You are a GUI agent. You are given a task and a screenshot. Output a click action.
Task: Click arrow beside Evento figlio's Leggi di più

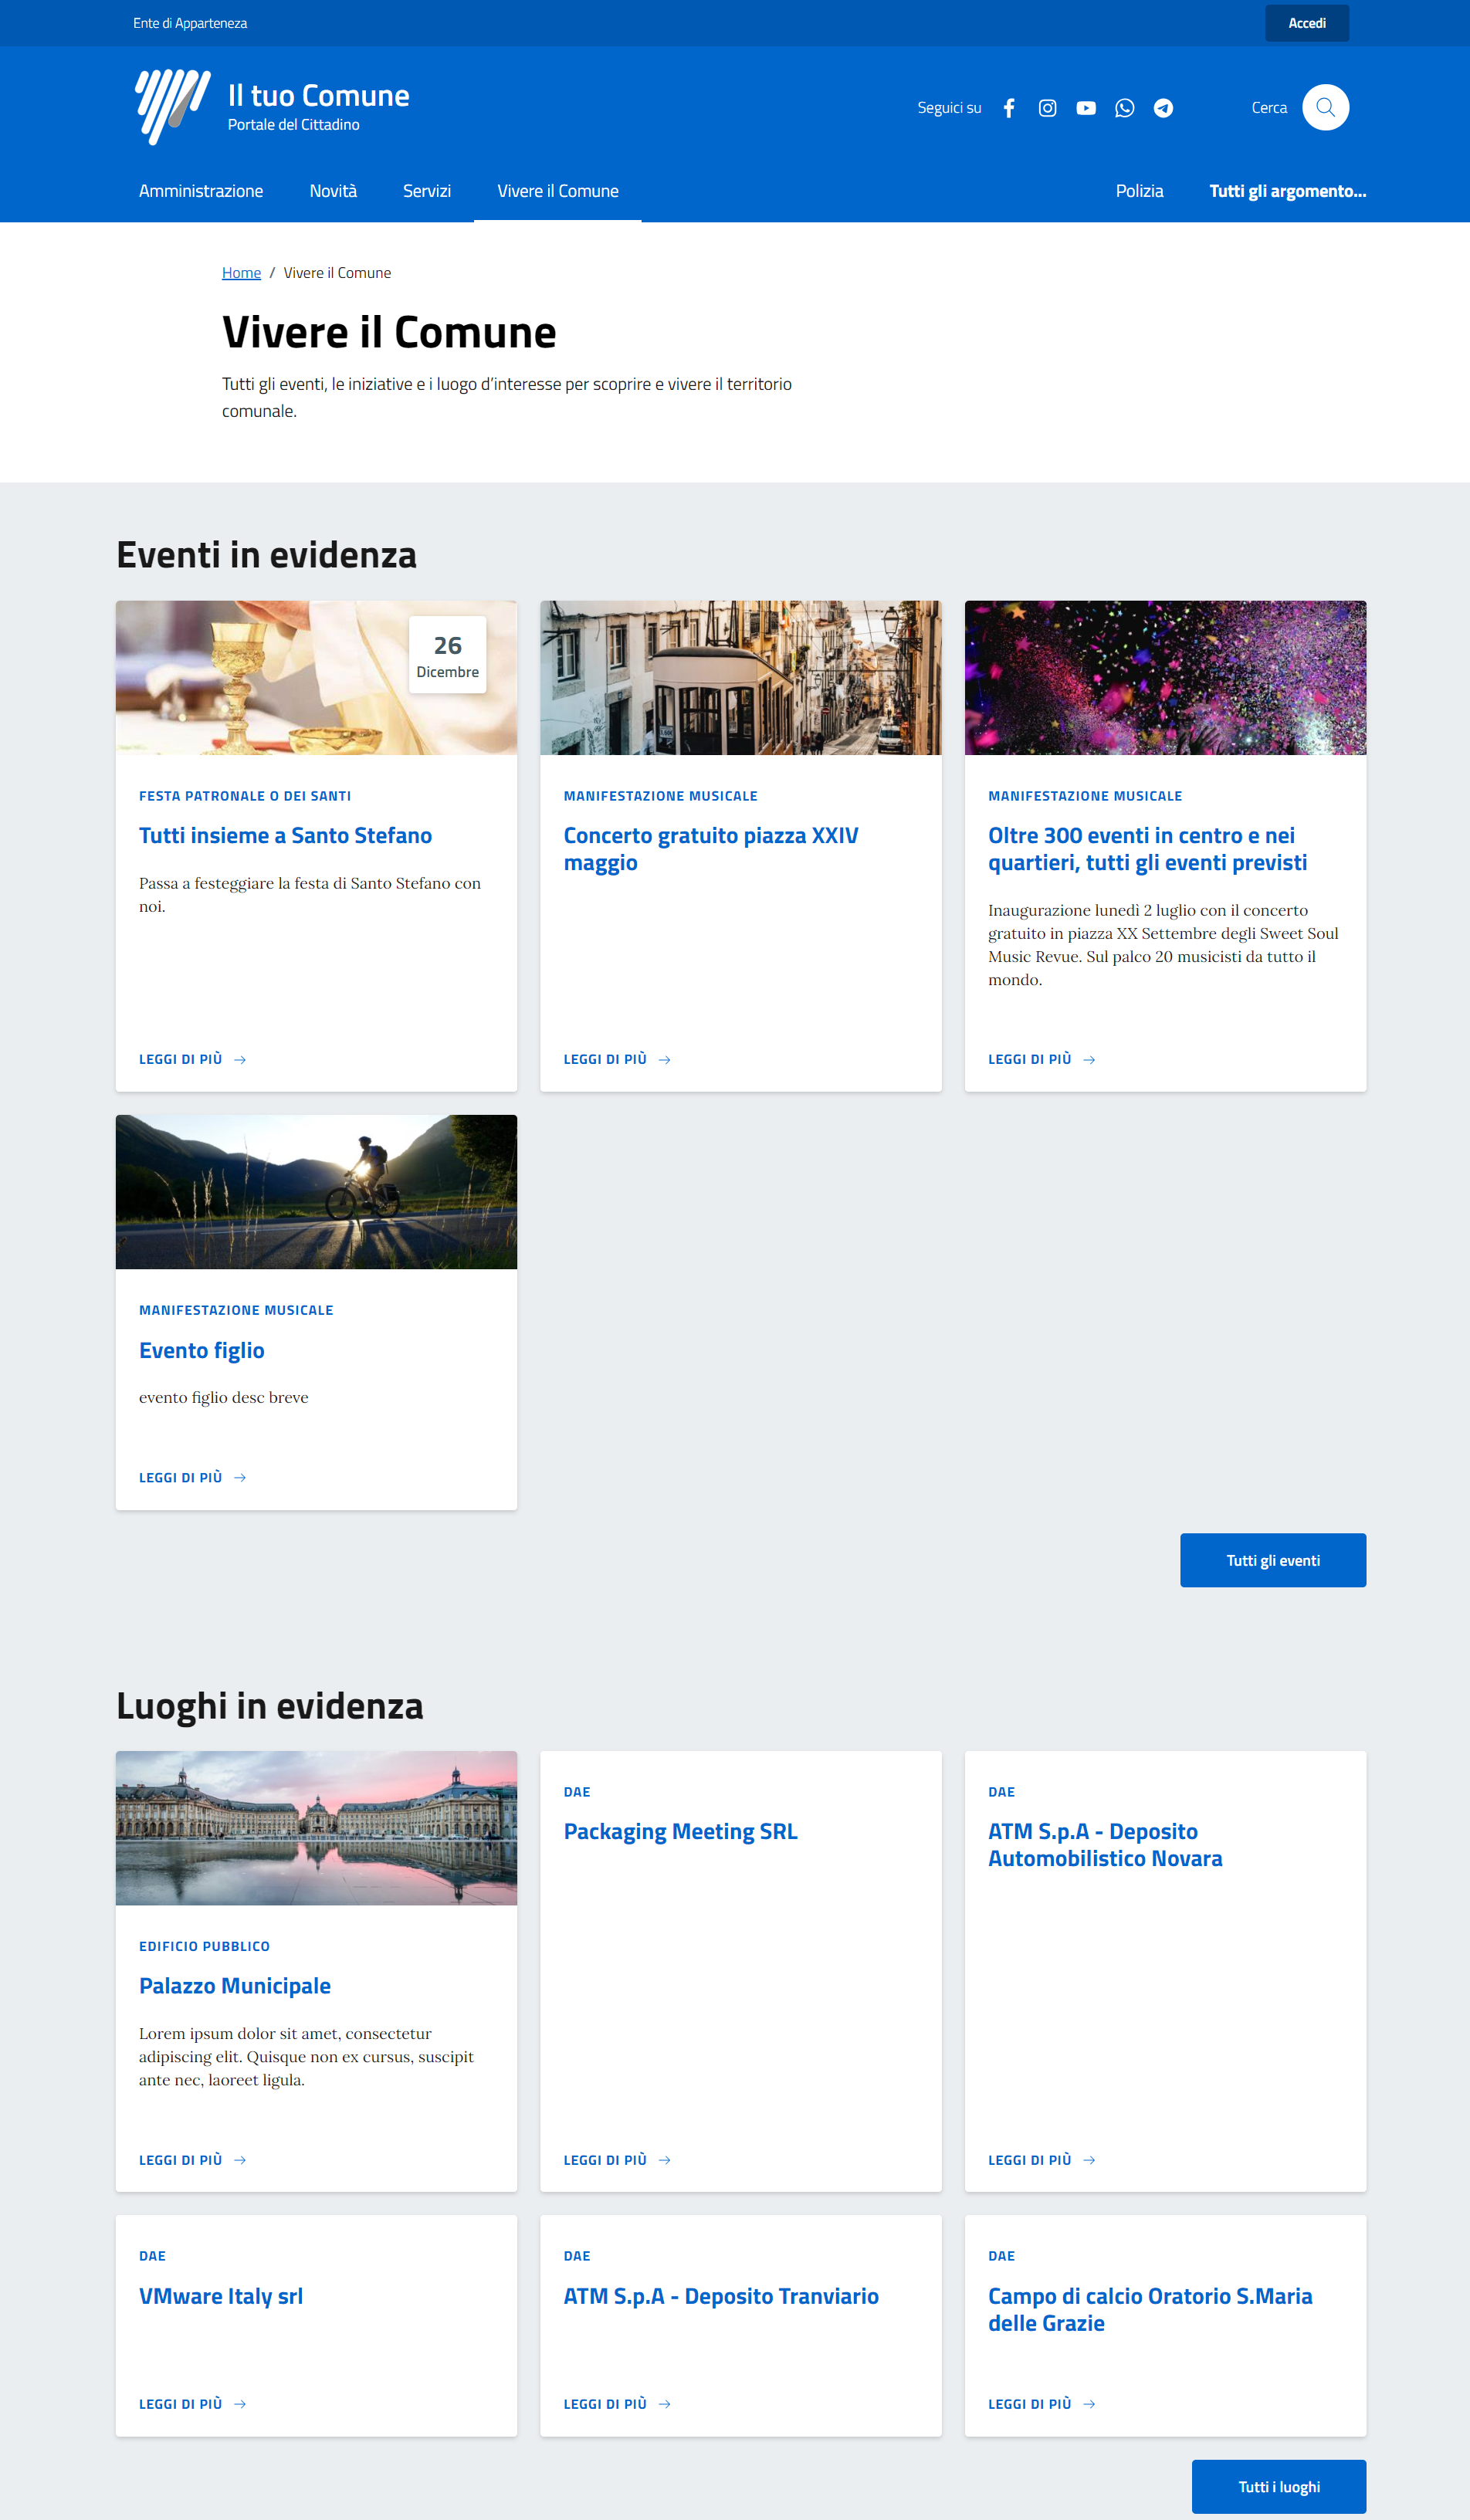coord(240,1478)
